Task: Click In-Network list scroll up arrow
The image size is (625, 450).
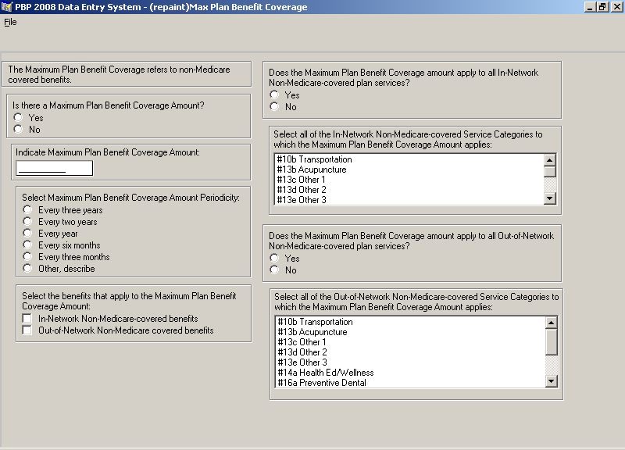Action: click(x=550, y=160)
